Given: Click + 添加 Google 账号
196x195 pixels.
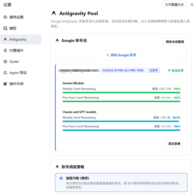Looking at the screenshot, I should (121, 55).
